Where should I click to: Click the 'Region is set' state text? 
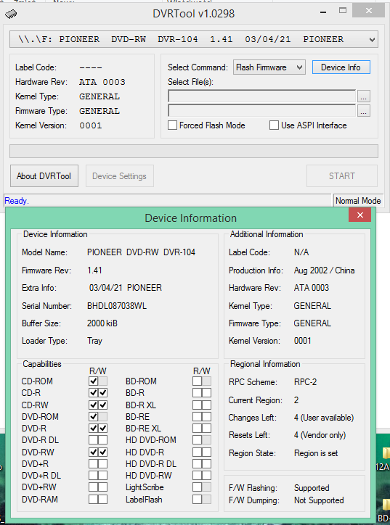pos(316,453)
